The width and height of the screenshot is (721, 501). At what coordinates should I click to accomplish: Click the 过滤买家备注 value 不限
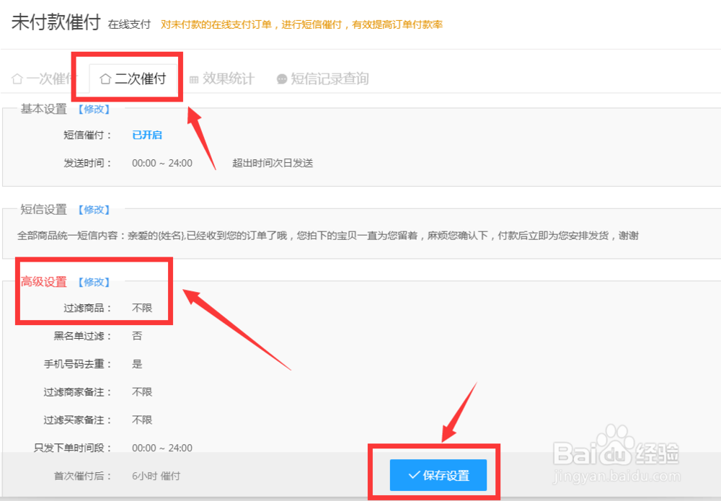click(142, 420)
